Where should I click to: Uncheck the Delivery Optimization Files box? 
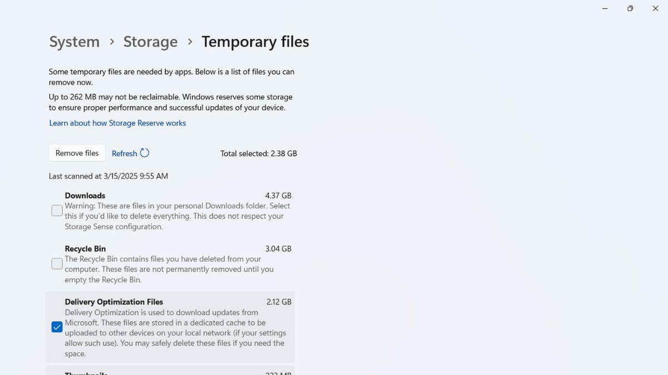click(x=56, y=327)
